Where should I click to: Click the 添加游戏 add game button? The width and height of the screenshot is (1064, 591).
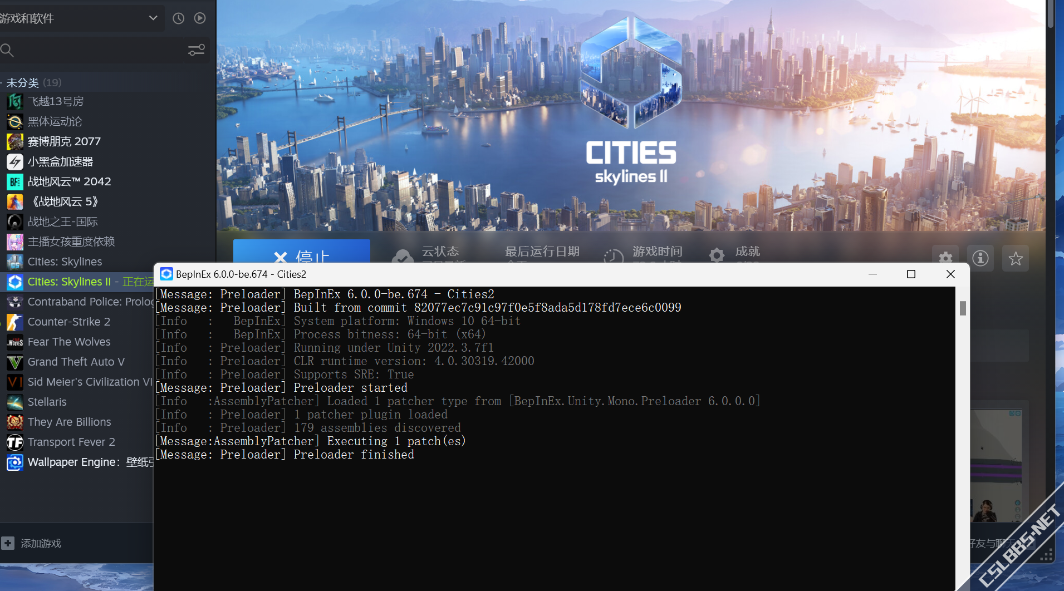[x=32, y=543]
